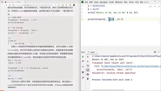Select the Effective Python browser tab
This screenshot has width=161, height=91.
(14, 2)
